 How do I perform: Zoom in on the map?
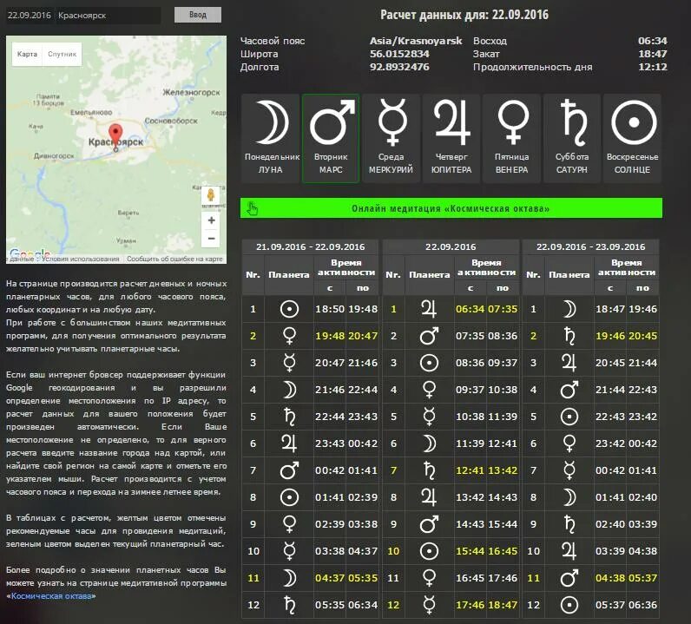point(212,220)
